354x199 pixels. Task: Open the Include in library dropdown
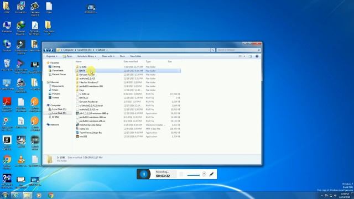(87, 56)
